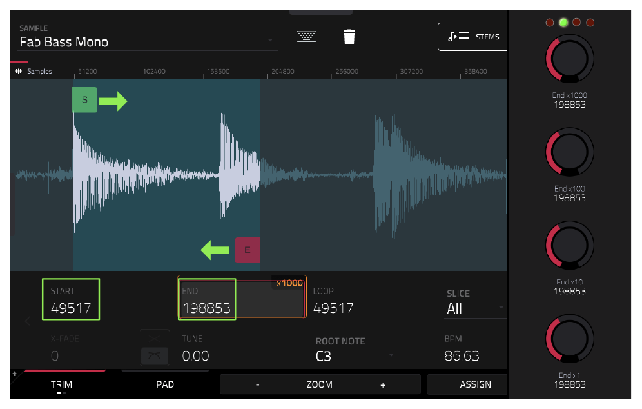Open the SLICE dropdown set to All

(x=476, y=308)
